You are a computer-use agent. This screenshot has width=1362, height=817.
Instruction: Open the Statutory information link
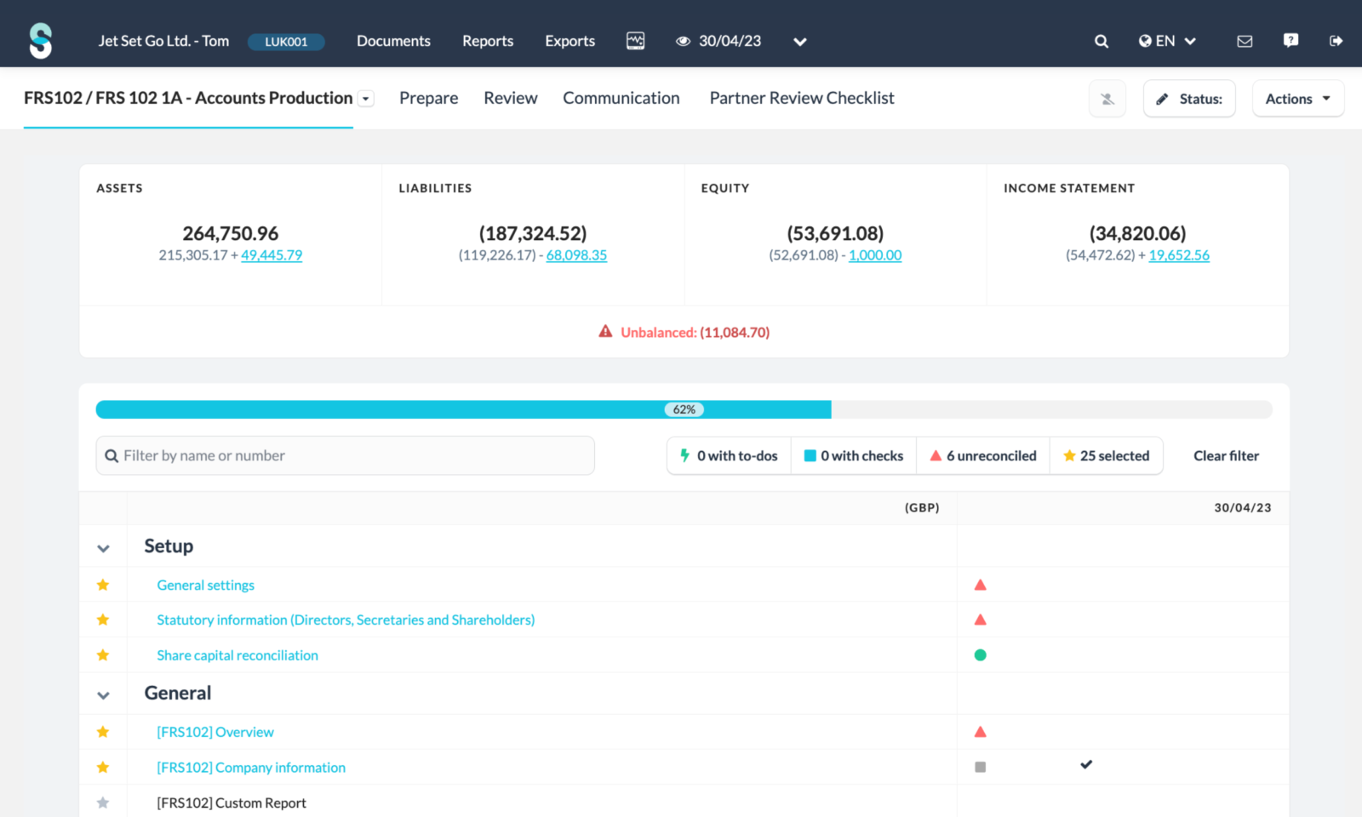click(345, 620)
